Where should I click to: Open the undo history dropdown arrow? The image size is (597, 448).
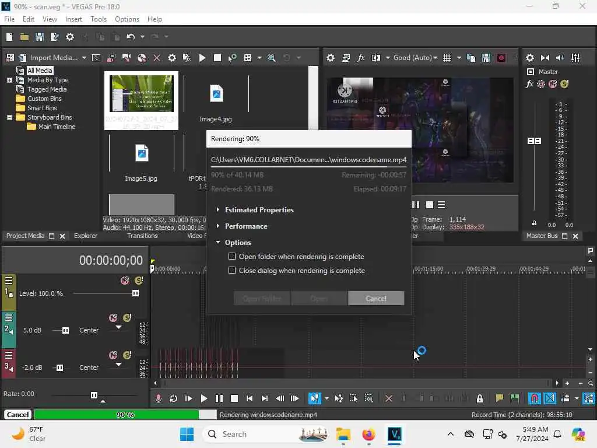[x=142, y=37]
